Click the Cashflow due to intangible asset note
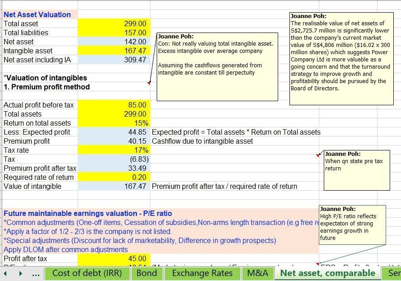Image resolution: width=401 pixels, height=281 pixels. coord(202,141)
